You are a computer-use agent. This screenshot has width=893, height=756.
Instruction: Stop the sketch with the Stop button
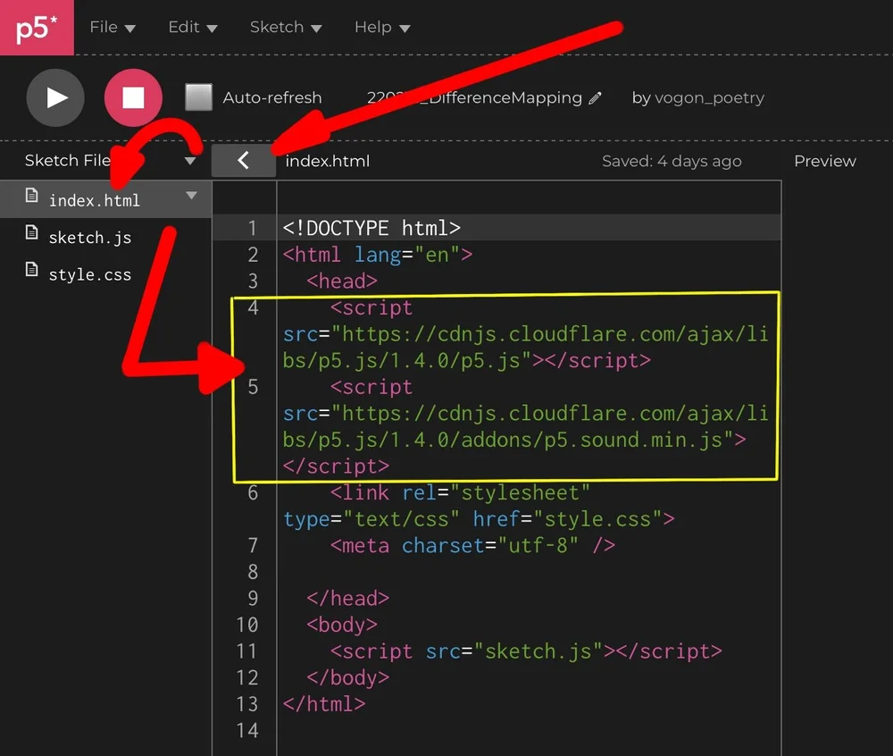pos(133,97)
